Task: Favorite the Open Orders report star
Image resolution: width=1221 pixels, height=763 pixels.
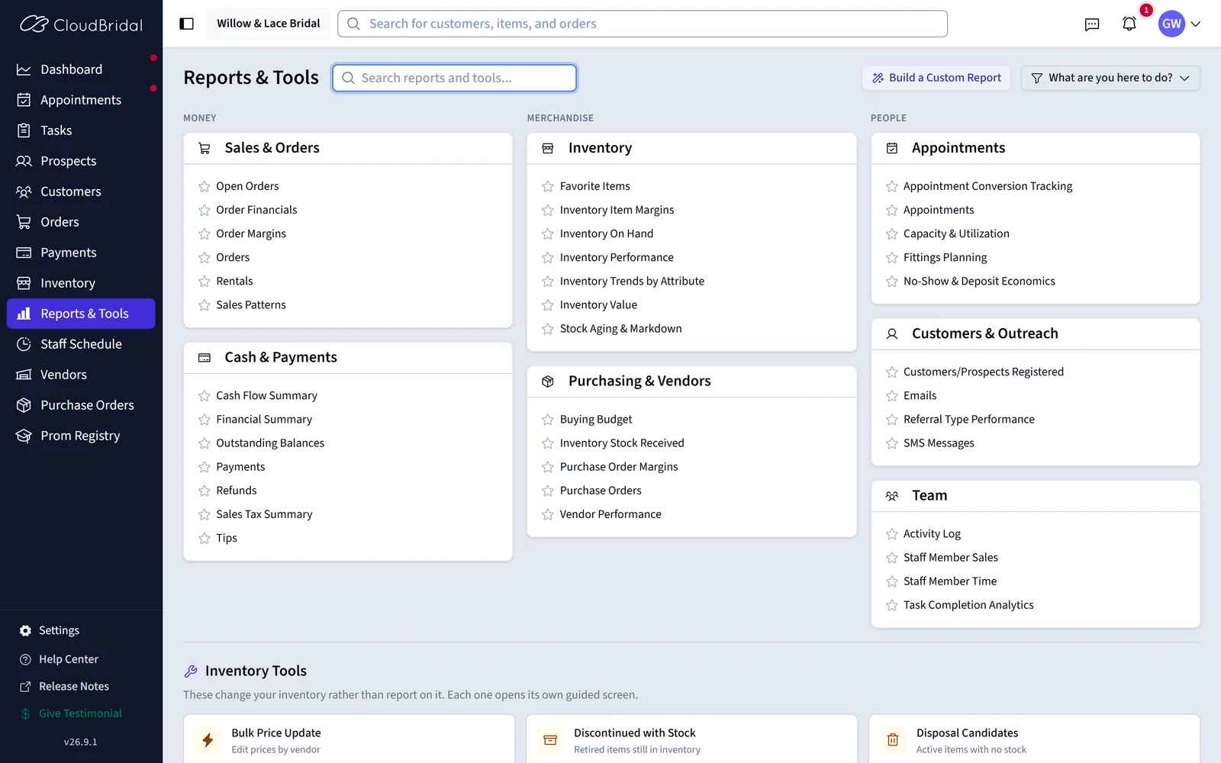Action: [x=205, y=186]
